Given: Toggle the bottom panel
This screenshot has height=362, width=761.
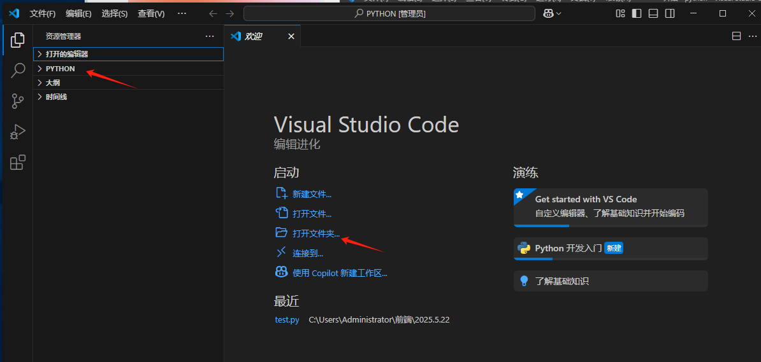Looking at the screenshot, I should coord(653,13).
